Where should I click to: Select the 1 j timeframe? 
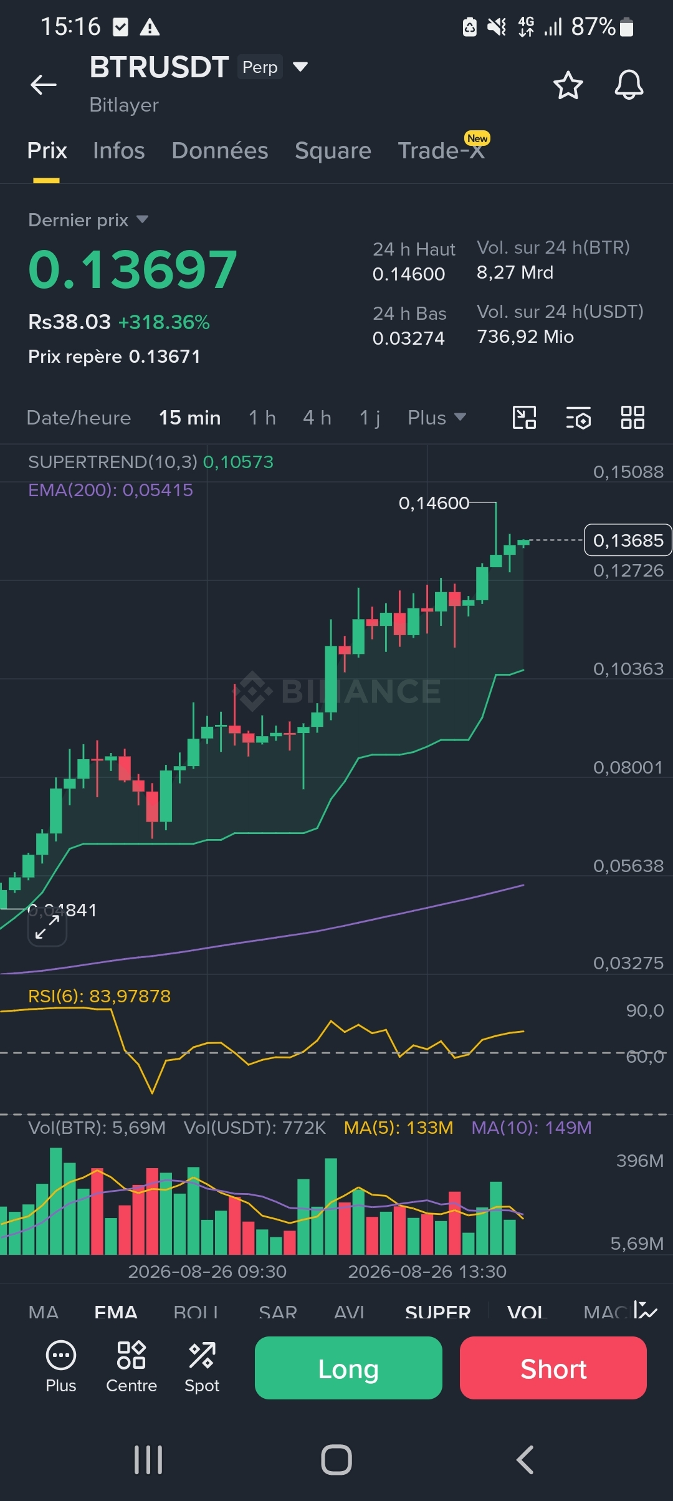(x=370, y=418)
